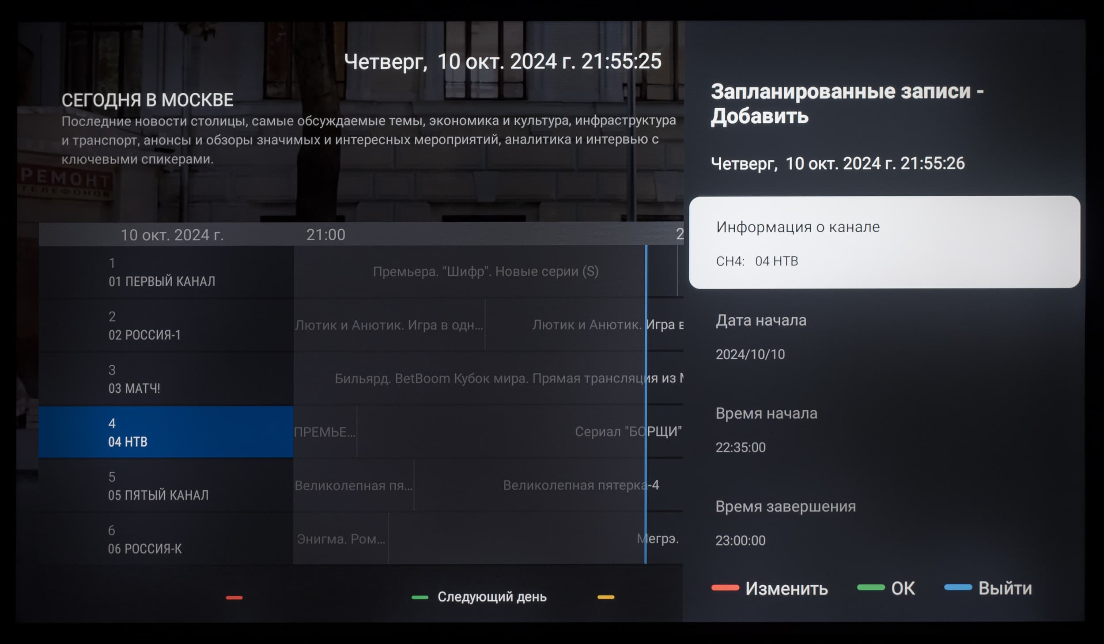Open the Бильярд BetBoom Кубок мира programme
This screenshot has width=1104, height=644.
(x=488, y=379)
